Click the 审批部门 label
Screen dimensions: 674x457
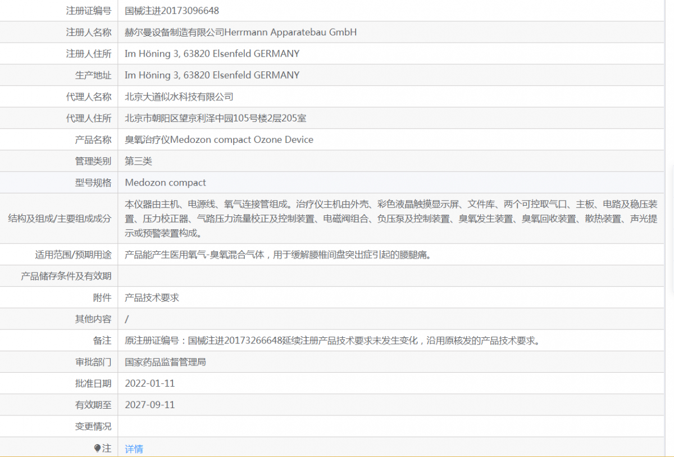93,362
